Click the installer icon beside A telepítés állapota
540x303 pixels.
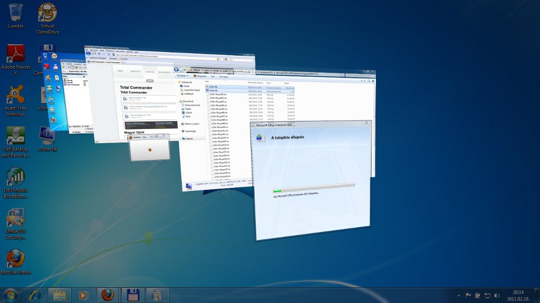coord(261,138)
